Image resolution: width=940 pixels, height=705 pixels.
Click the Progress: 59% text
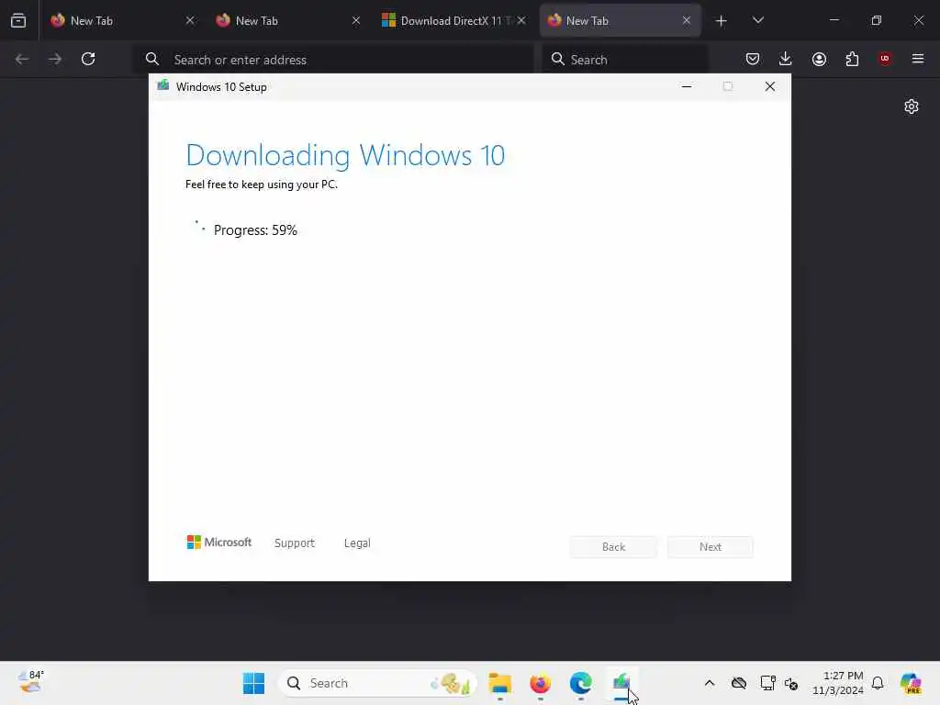tap(255, 230)
